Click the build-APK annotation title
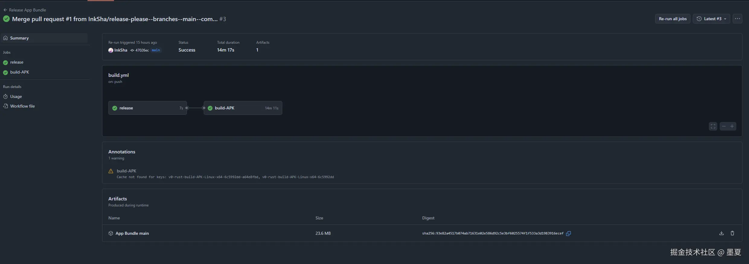Image resolution: width=749 pixels, height=264 pixels. [x=126, y=171]
